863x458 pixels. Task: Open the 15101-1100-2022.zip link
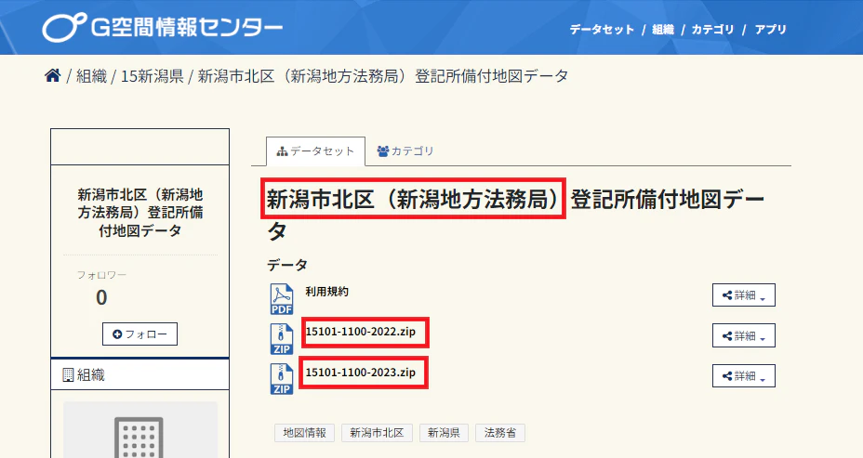pyautogui.click(x=361, y=332)
